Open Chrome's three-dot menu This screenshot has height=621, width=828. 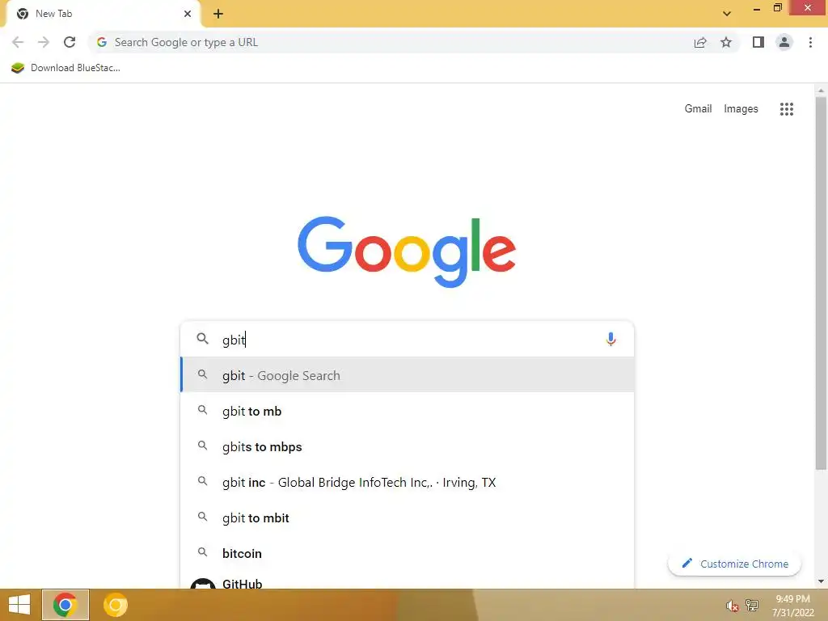click(810, 42)
